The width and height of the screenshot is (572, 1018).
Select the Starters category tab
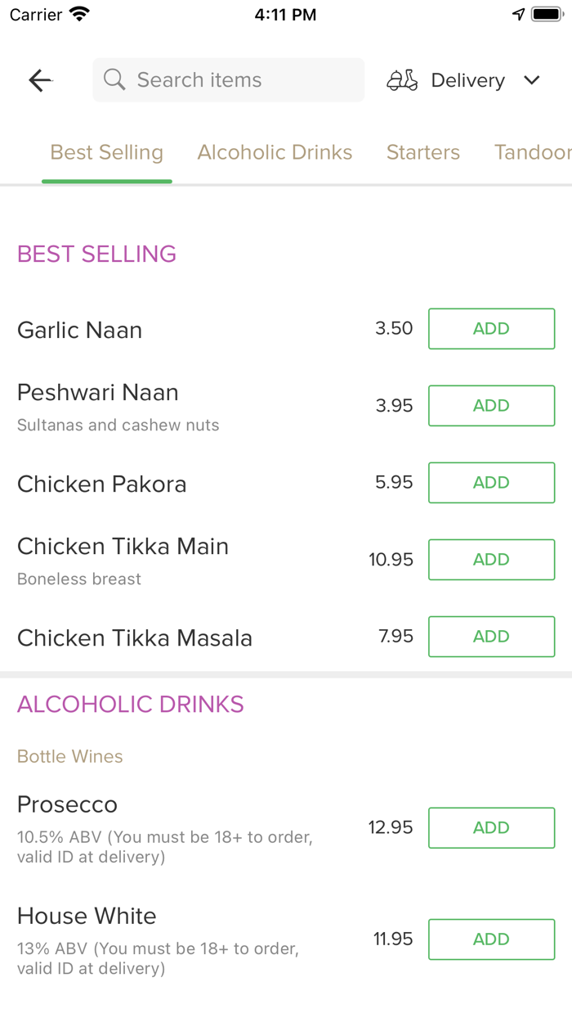tap(423, 152)
